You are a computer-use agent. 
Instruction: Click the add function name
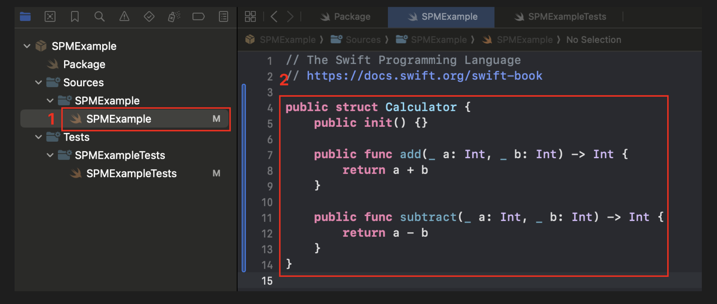tap(411, 154)
